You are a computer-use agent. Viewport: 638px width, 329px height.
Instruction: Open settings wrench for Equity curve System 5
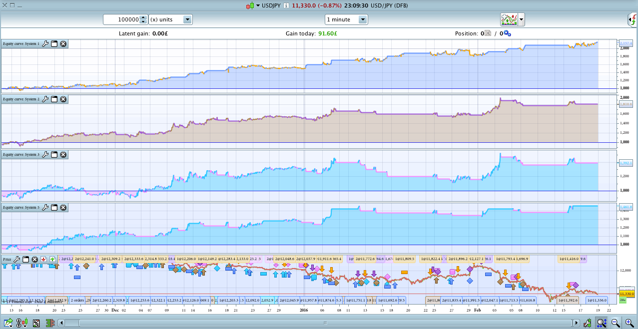(x=45, y=208)
